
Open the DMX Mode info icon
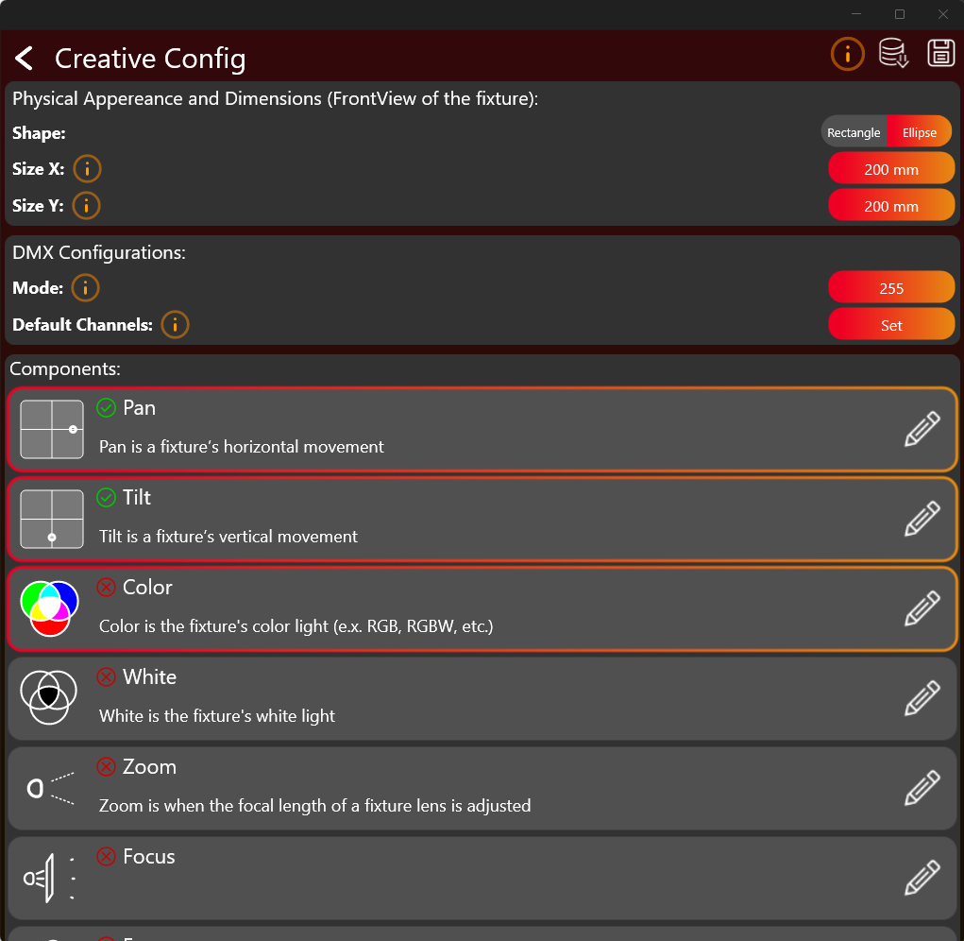click(85, 288)
